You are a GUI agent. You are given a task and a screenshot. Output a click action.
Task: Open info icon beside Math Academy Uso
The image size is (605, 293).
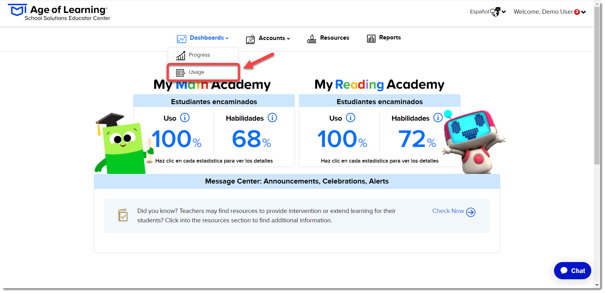coord(185,118)
